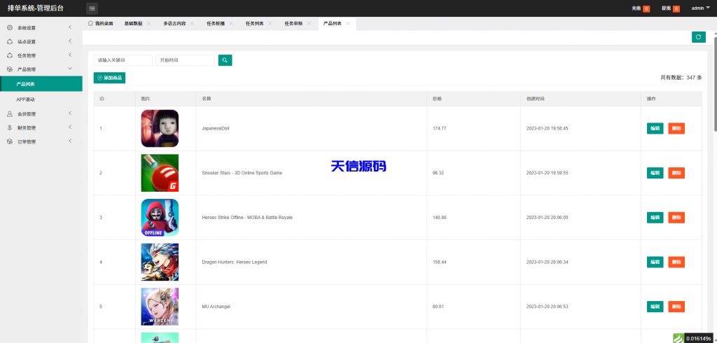Click the 开始时间 date input field

(185, 60)
